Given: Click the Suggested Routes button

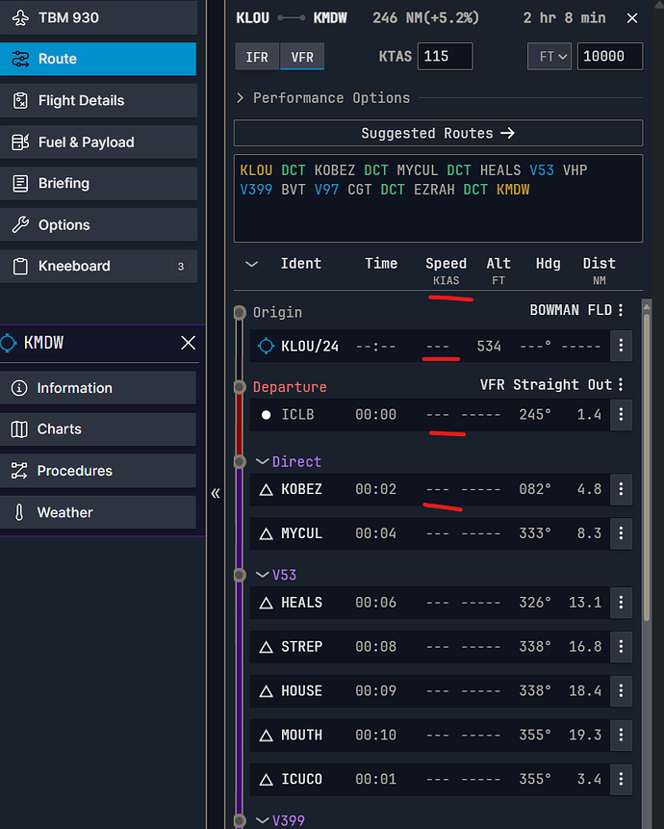Looking at the screenshot, I should click(x=438, y=133).
